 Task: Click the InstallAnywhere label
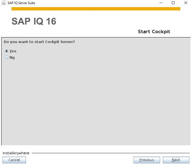tap(16, 153)
